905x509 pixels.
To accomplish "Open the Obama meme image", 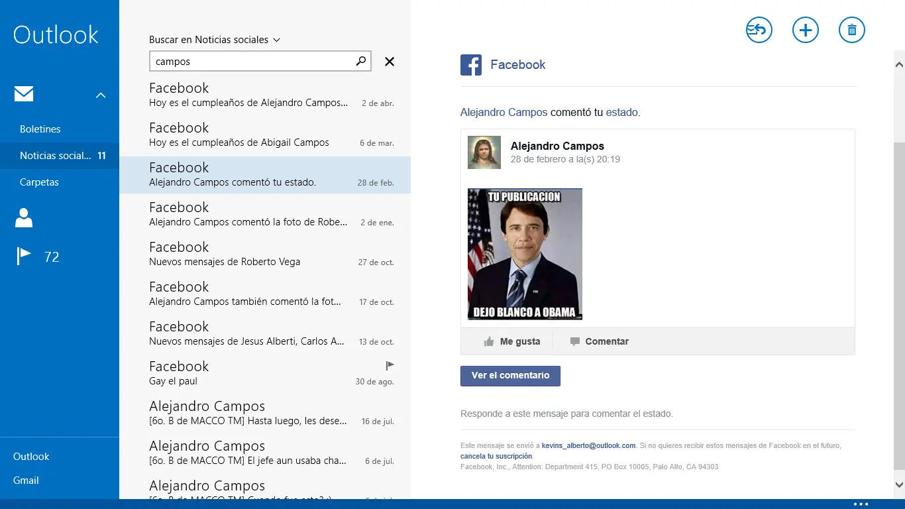I will point(525,254).
